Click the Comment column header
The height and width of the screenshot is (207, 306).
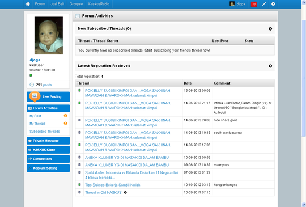222,83
